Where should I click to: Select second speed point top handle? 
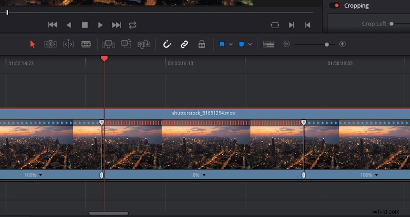click(x=304, y=122)
